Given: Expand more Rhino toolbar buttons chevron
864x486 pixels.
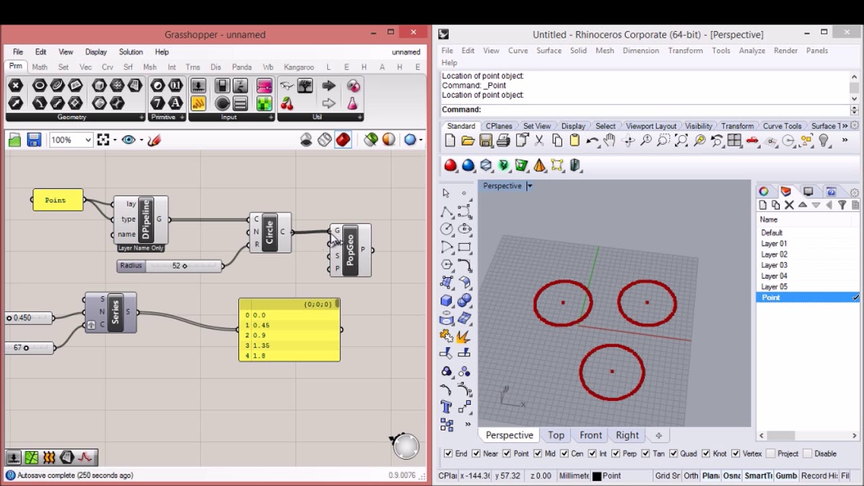Looking at the screenshot, I should tap(844, 140).
